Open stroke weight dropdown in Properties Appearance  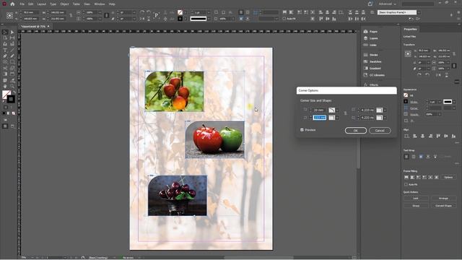[440, 102]
